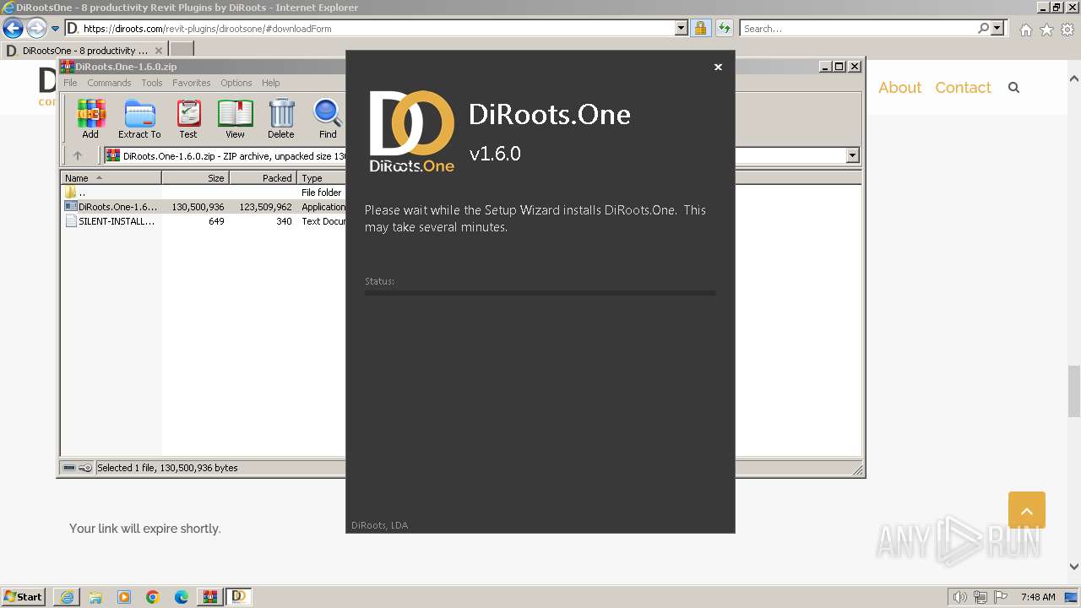Click the Internet Explorer back arrow
Viewport: 1081px width, 608px height.
click(13, 28)
